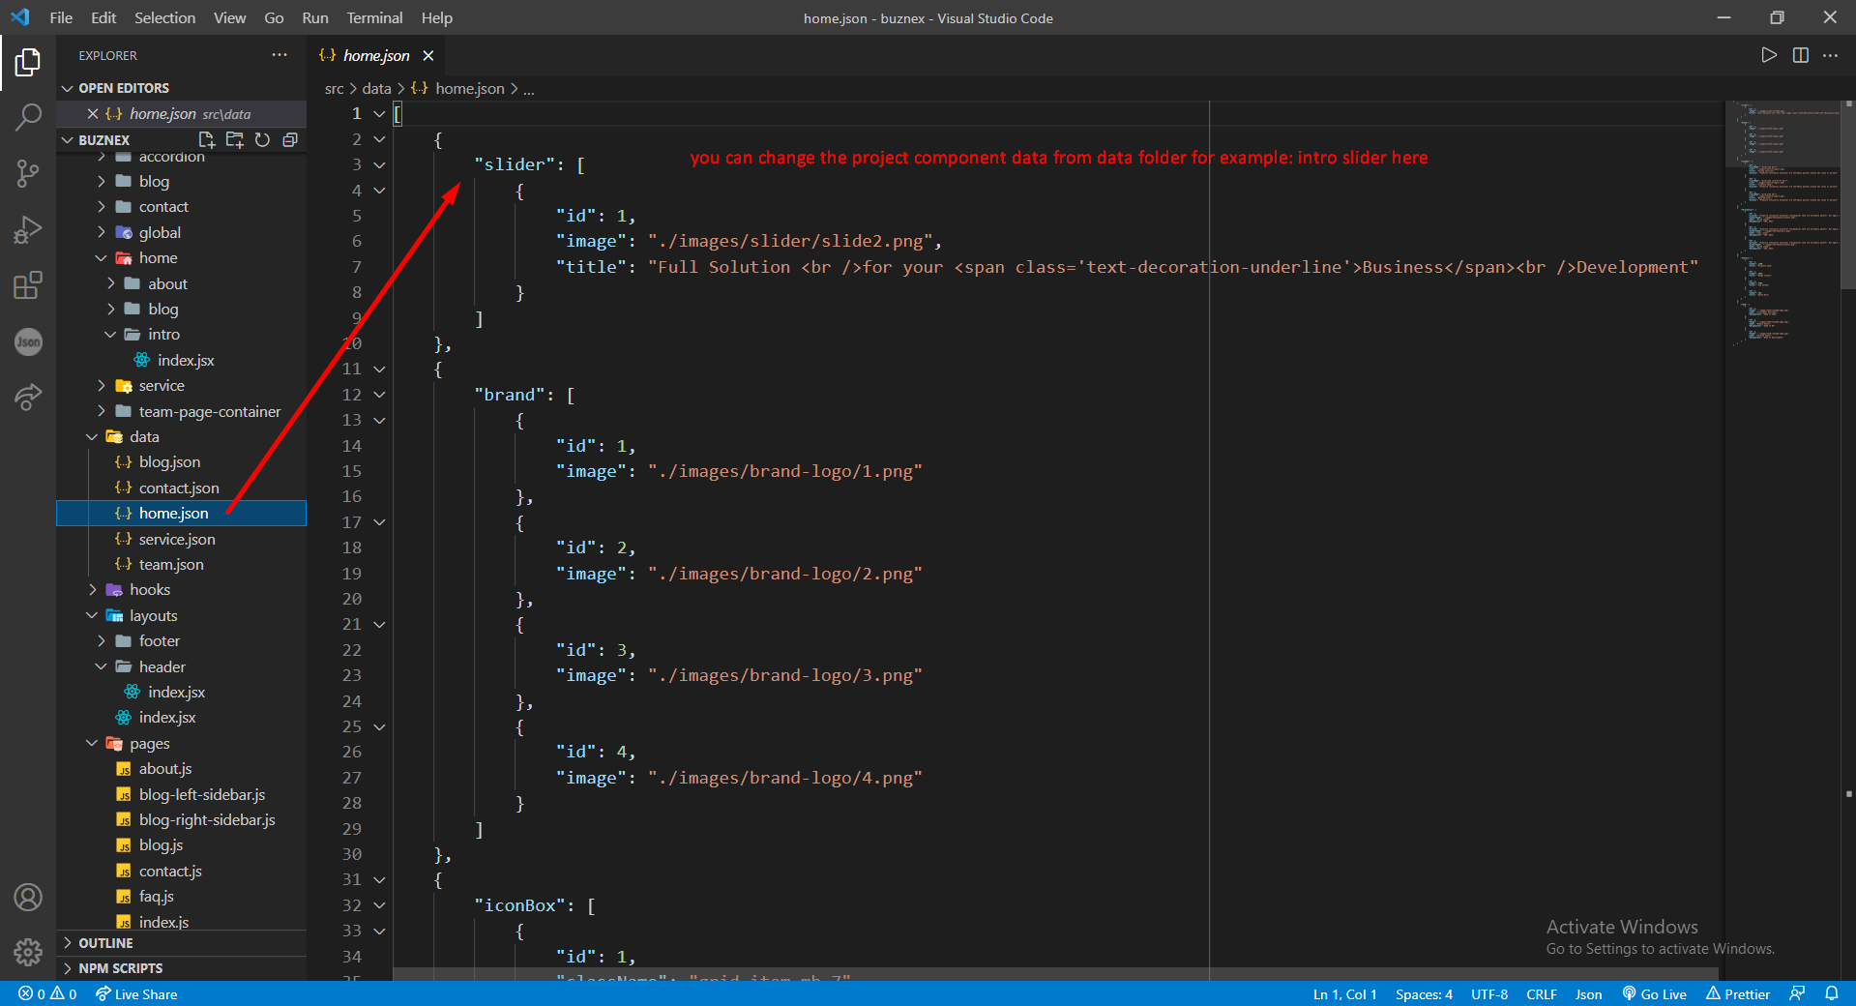Open the Manage gear icon

pos(28,953)
